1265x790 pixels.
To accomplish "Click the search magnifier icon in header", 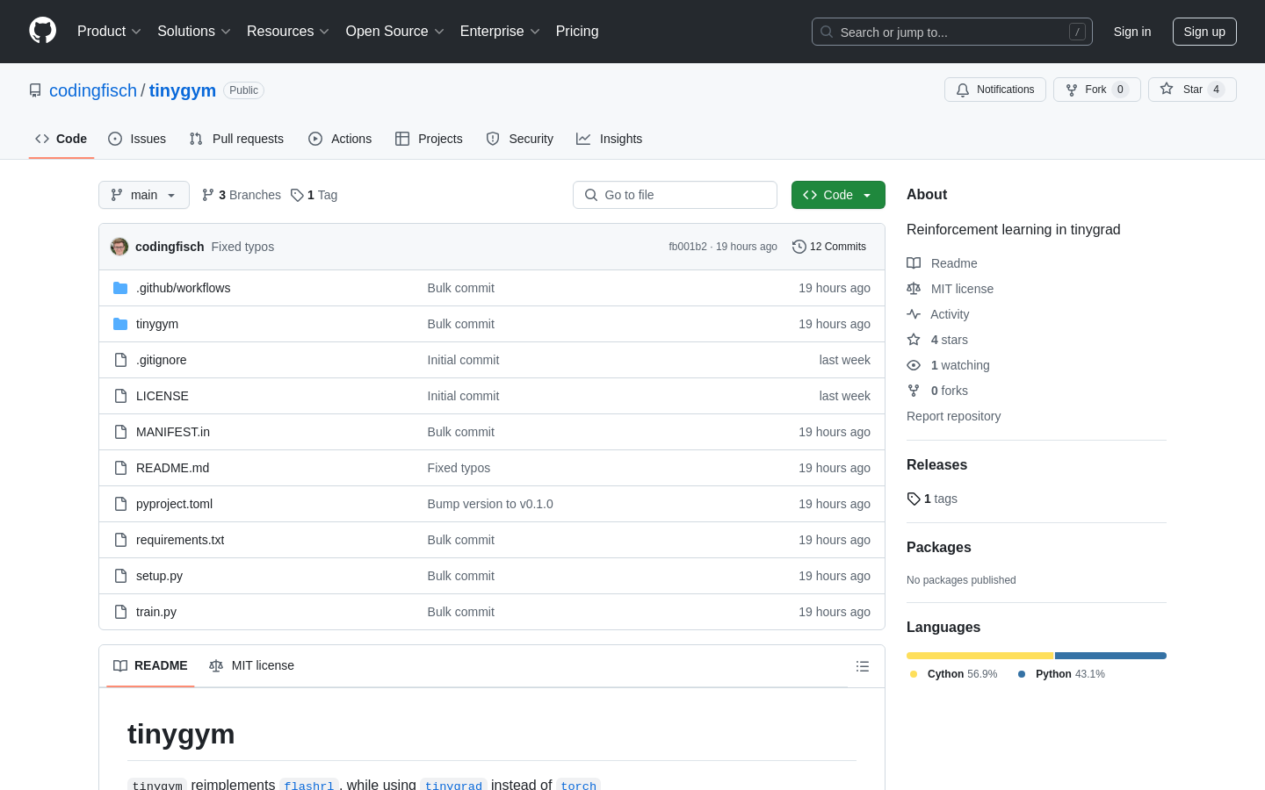I will coord(827,32).
